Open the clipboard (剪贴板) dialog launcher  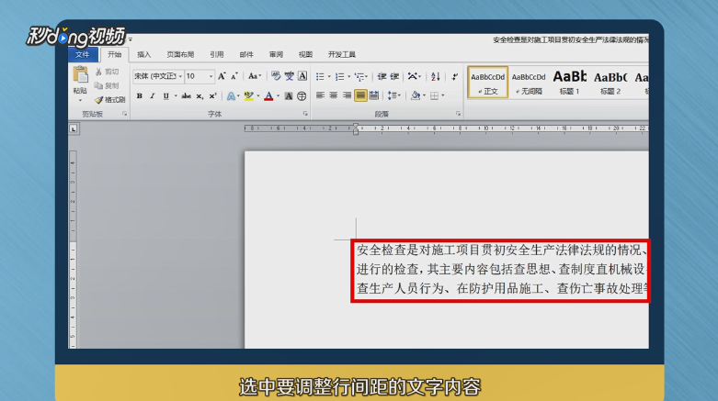(x=124, y=114)
